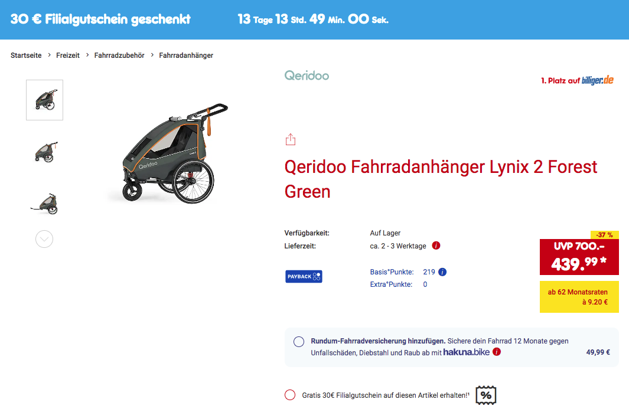Navigate to Fahrradanhänger breadcrumb
This screenshot has width=629, height=409.
coord(186,55)
